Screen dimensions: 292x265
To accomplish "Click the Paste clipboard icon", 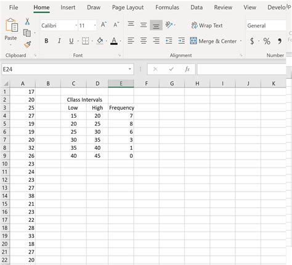I will pos(12,25).
